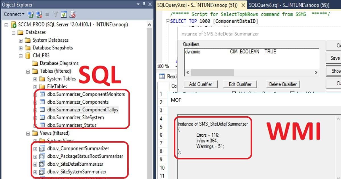This screenshot has width=341, height=179.
Task: Click view icon of dbo.v_SiteDetailSummarizer
Action: click(x=42, y=164)
